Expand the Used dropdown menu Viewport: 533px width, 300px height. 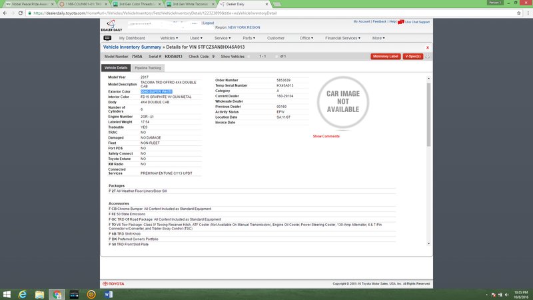click(196, 38)
